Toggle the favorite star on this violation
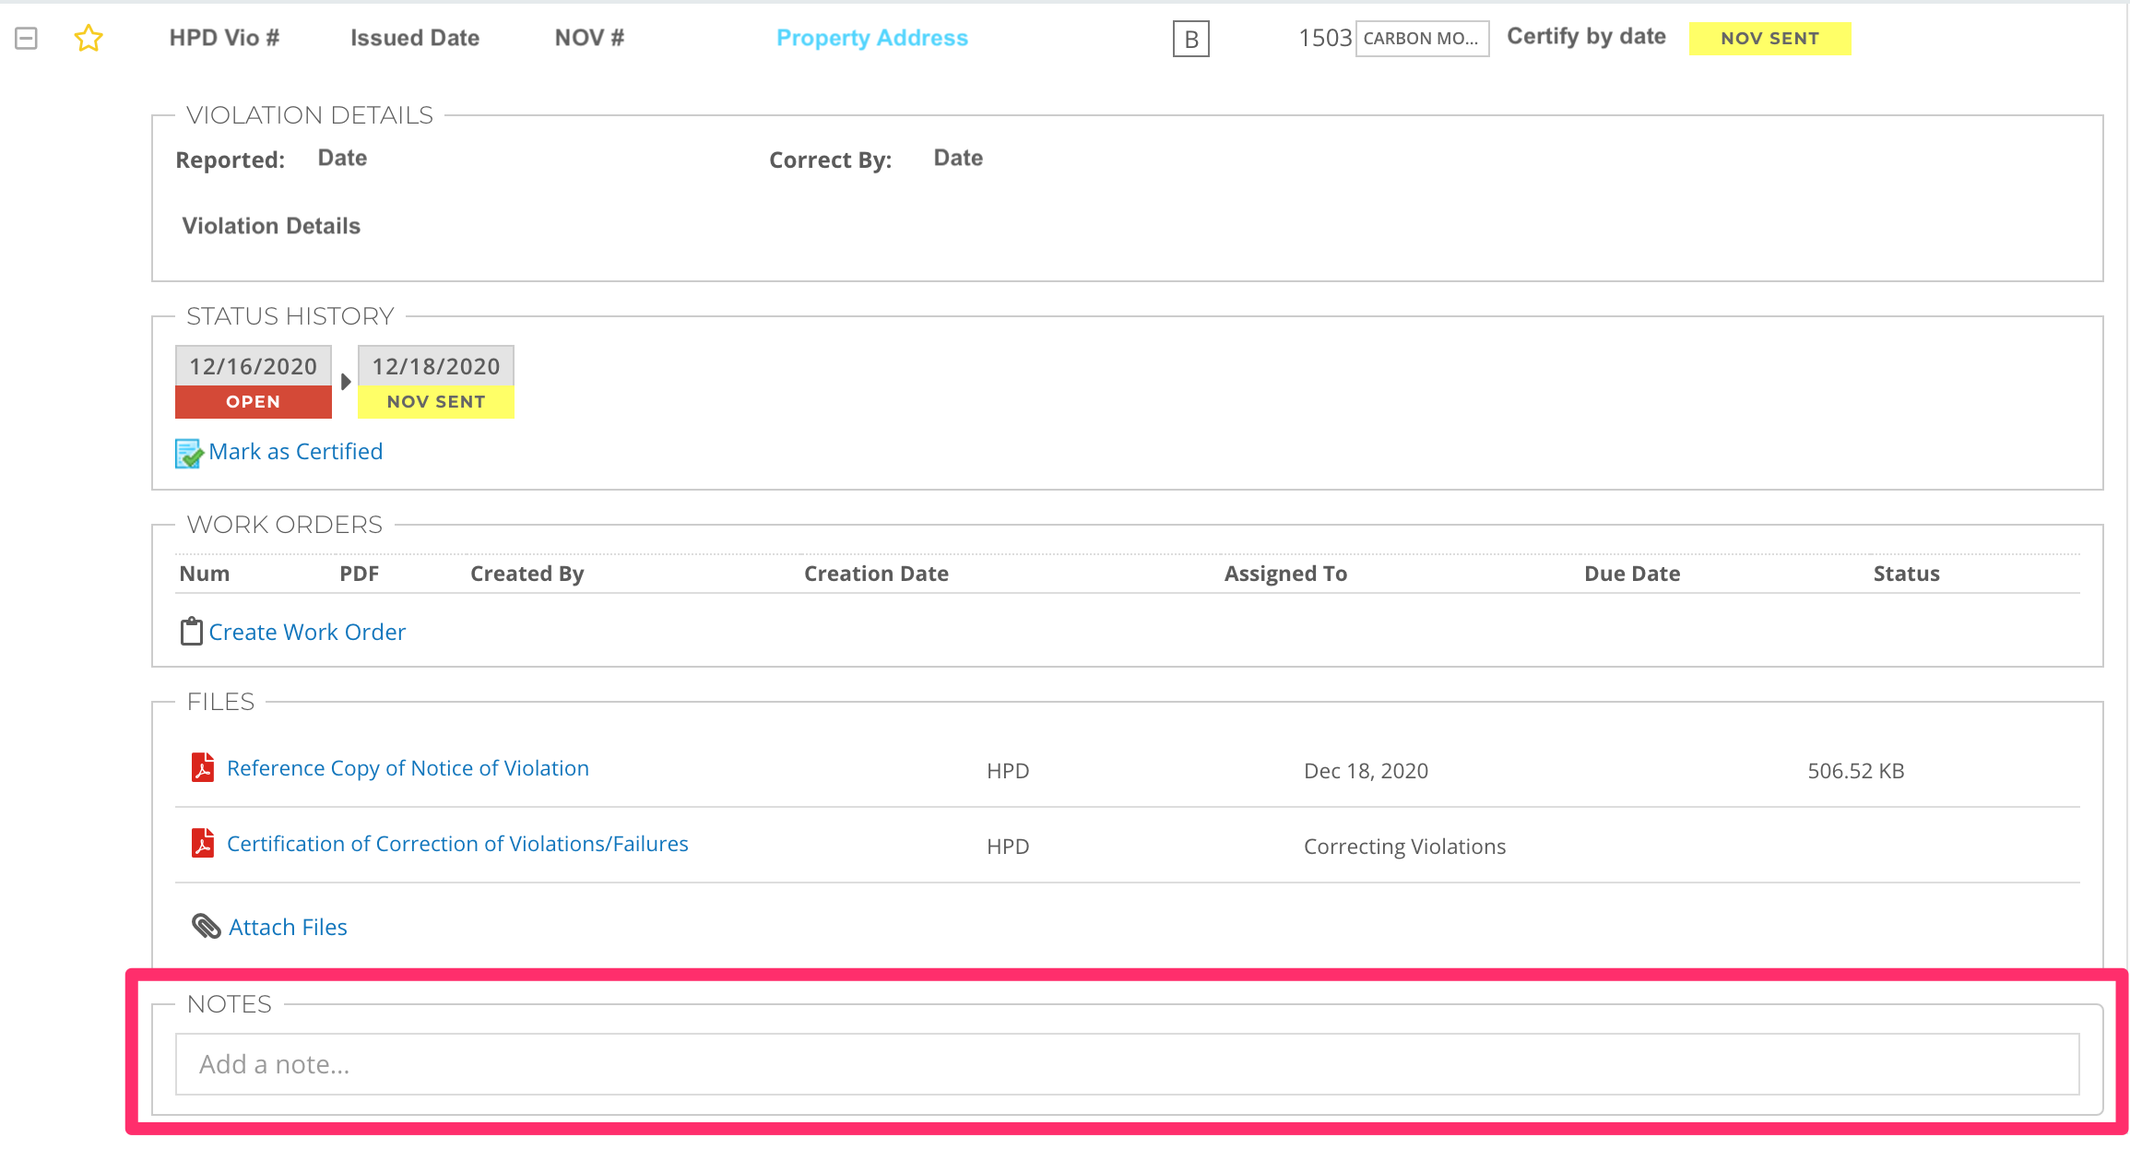Screen dimensions: 2130x1173 click(89, 39)
